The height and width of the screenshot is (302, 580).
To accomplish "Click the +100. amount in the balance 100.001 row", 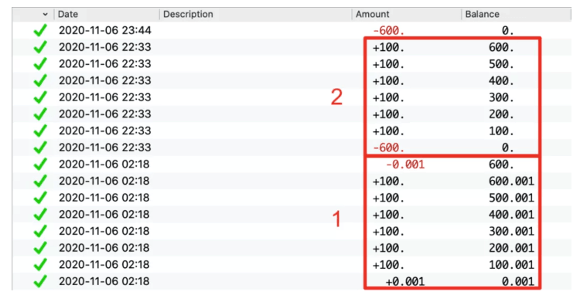I will pos(388,265).
